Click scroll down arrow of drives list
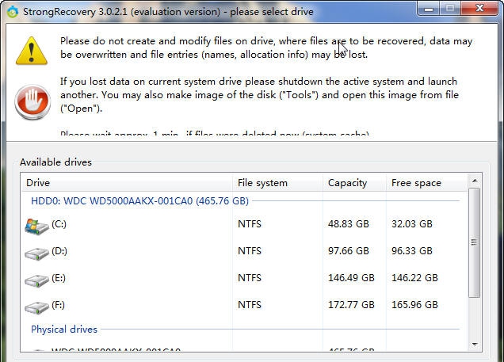Viewport: 504px width, 362px height. [x=475, y=345]
